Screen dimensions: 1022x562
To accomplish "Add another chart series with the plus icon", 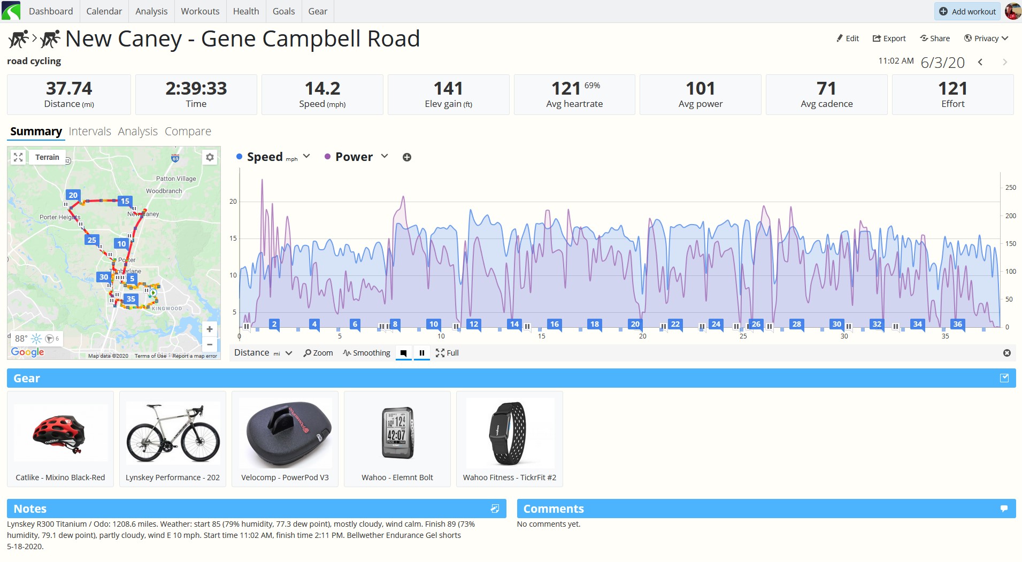I will (x=407, y=157).
